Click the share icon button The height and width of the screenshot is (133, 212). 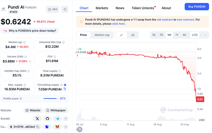65,9
